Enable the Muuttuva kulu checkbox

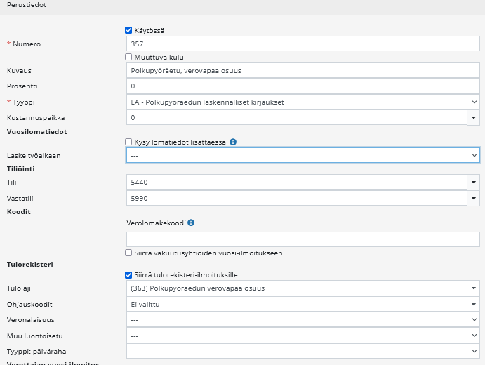click(128, 57)
